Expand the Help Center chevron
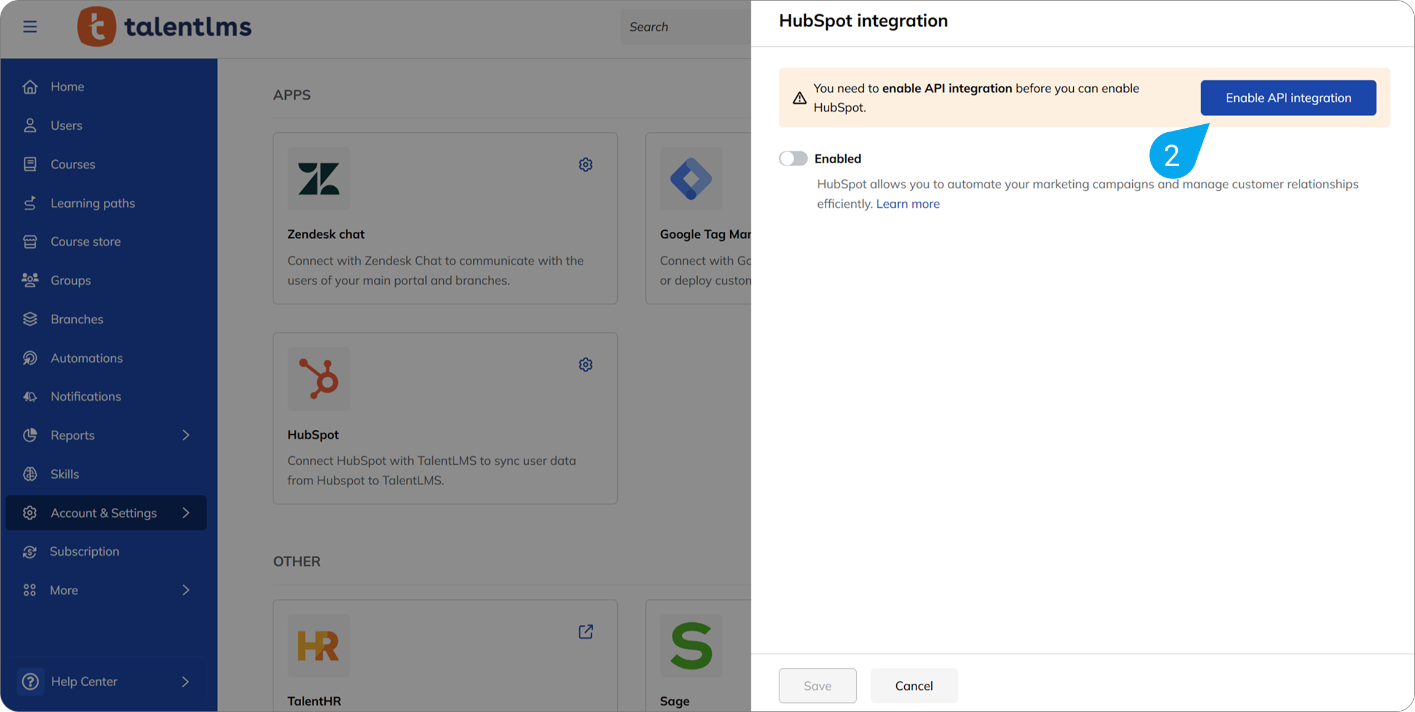Image resolution: width=1415 pixels, height=712 pixels. coord(186,681)
